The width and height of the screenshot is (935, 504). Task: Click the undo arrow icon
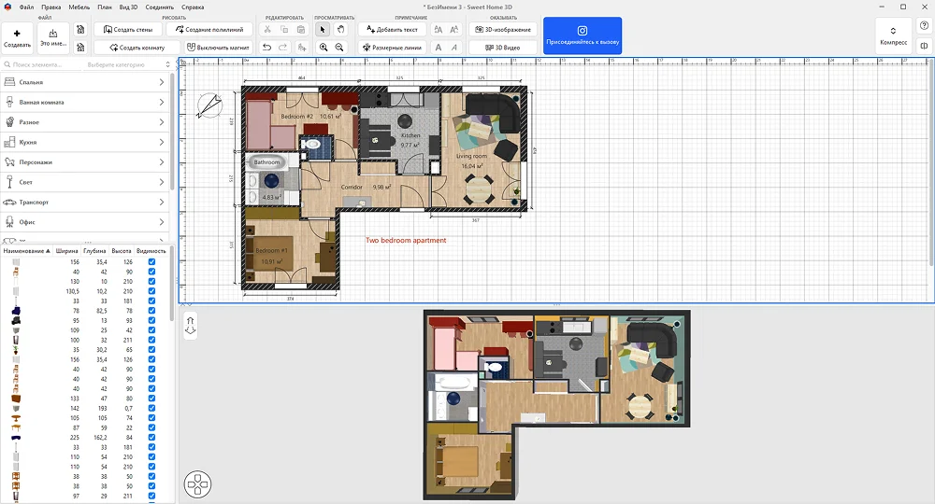tap(267, 47)
